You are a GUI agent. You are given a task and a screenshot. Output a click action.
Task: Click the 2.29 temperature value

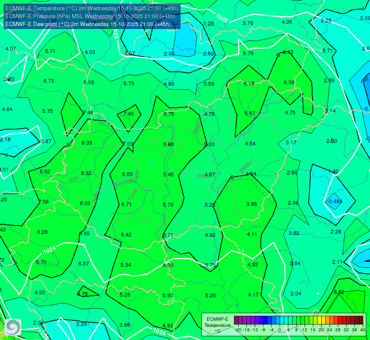81,324
